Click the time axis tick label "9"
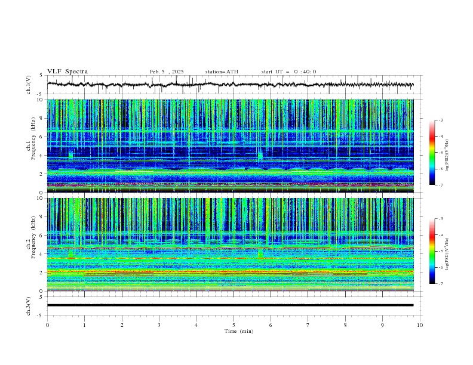Image resolution: width=473 pixels, height=365 pixels. [x=382, y=325]
